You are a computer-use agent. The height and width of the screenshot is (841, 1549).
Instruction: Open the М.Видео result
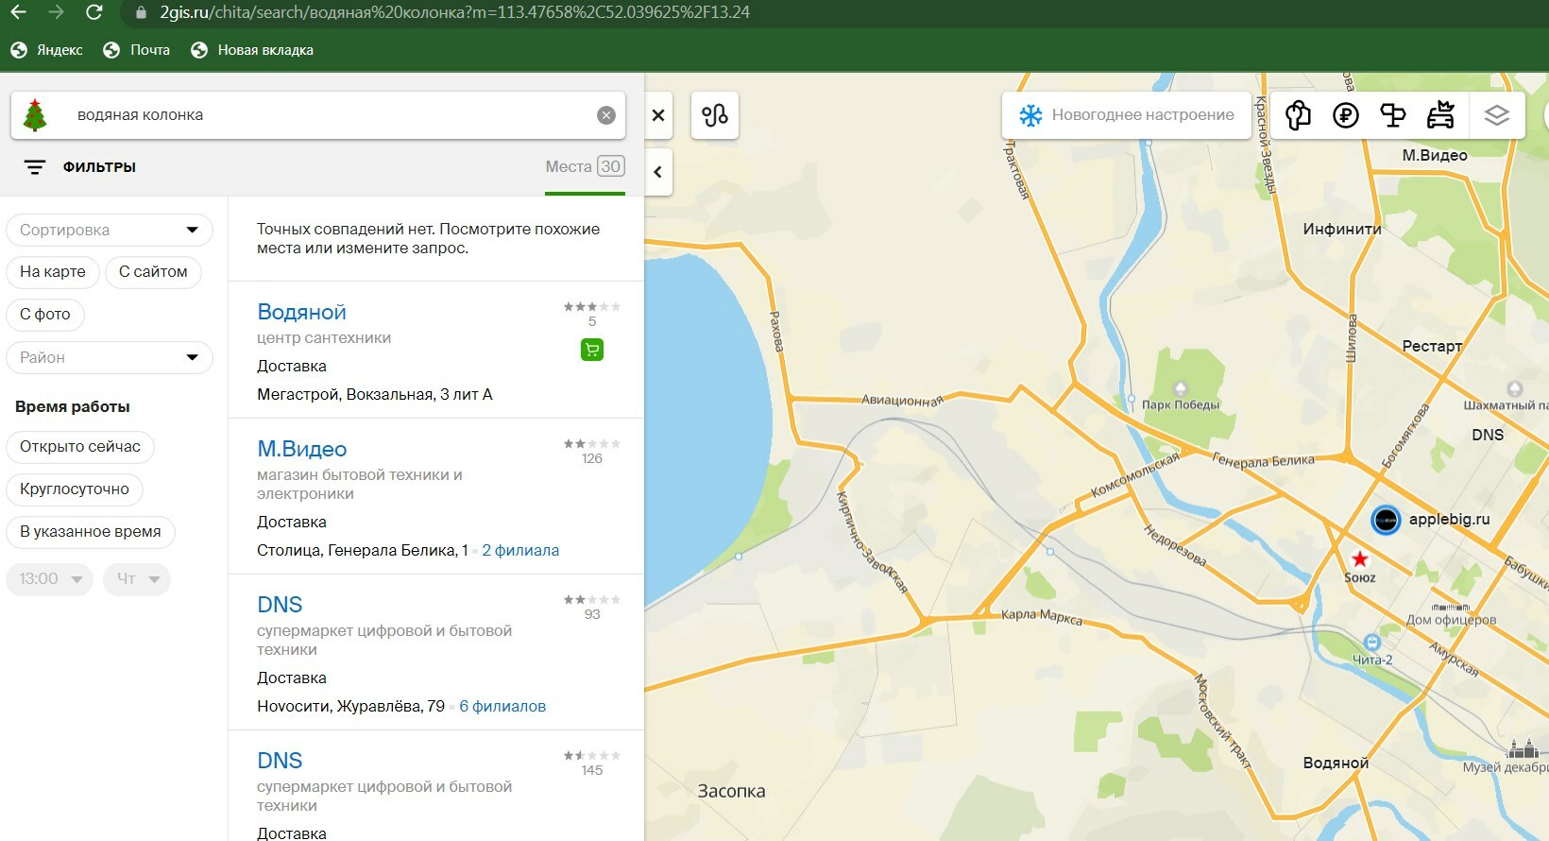pos(302,449)
